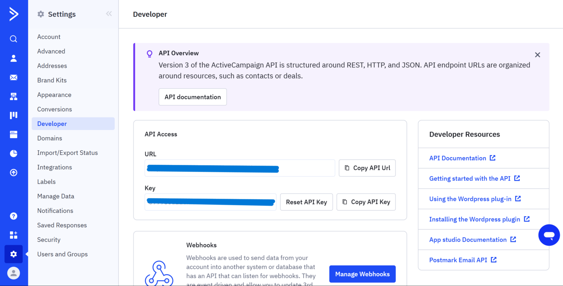Click the upgrade arrow icon in sidebar
The width and height of the screenshot is (563, 286).
click(x=14, y=172)
